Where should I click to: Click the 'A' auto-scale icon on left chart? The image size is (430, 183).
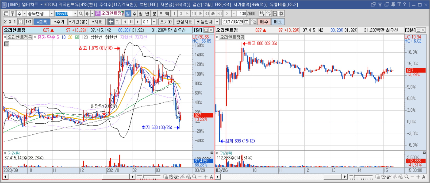(x=211, y=177)
